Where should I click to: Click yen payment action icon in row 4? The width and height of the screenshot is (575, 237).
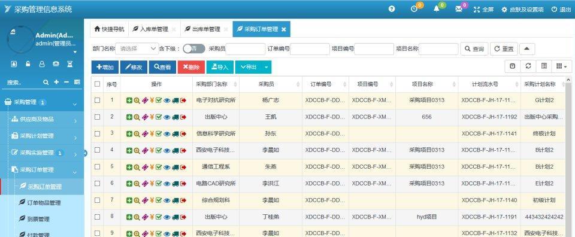pyautogui.click(x=152, y=150)
